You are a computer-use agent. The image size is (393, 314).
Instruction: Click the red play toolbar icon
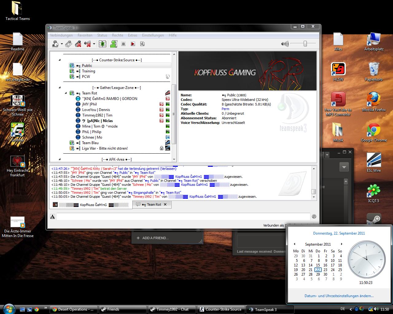133,44
